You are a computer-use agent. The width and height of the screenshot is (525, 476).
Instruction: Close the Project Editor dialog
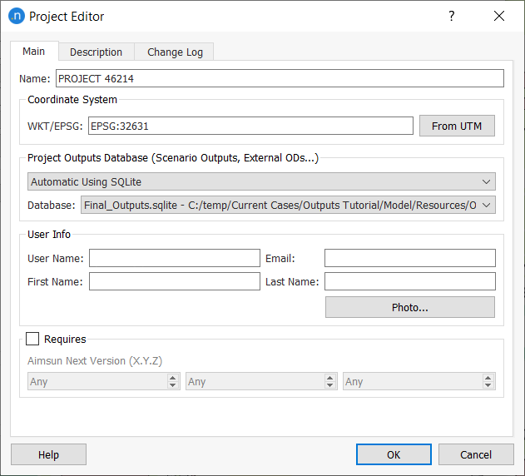(499, 16)
